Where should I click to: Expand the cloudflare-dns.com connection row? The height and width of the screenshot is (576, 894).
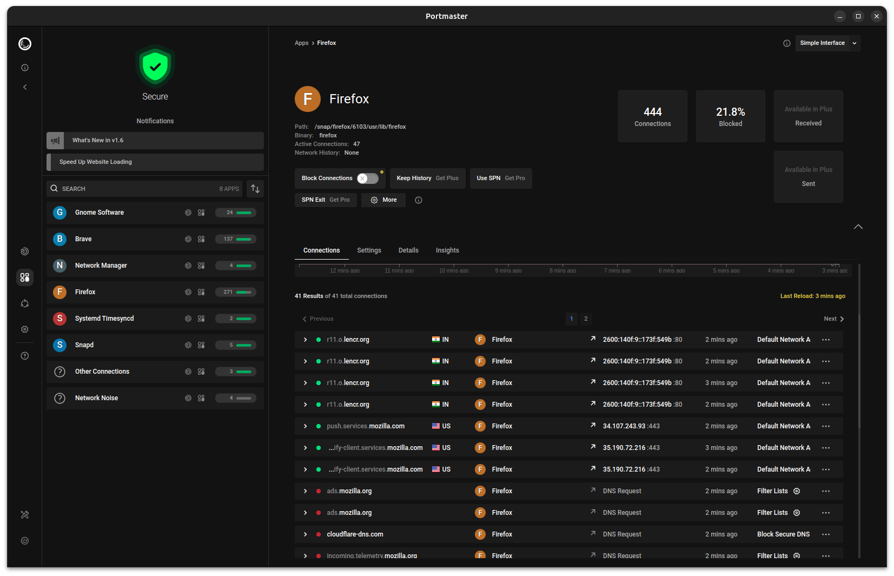306,534
